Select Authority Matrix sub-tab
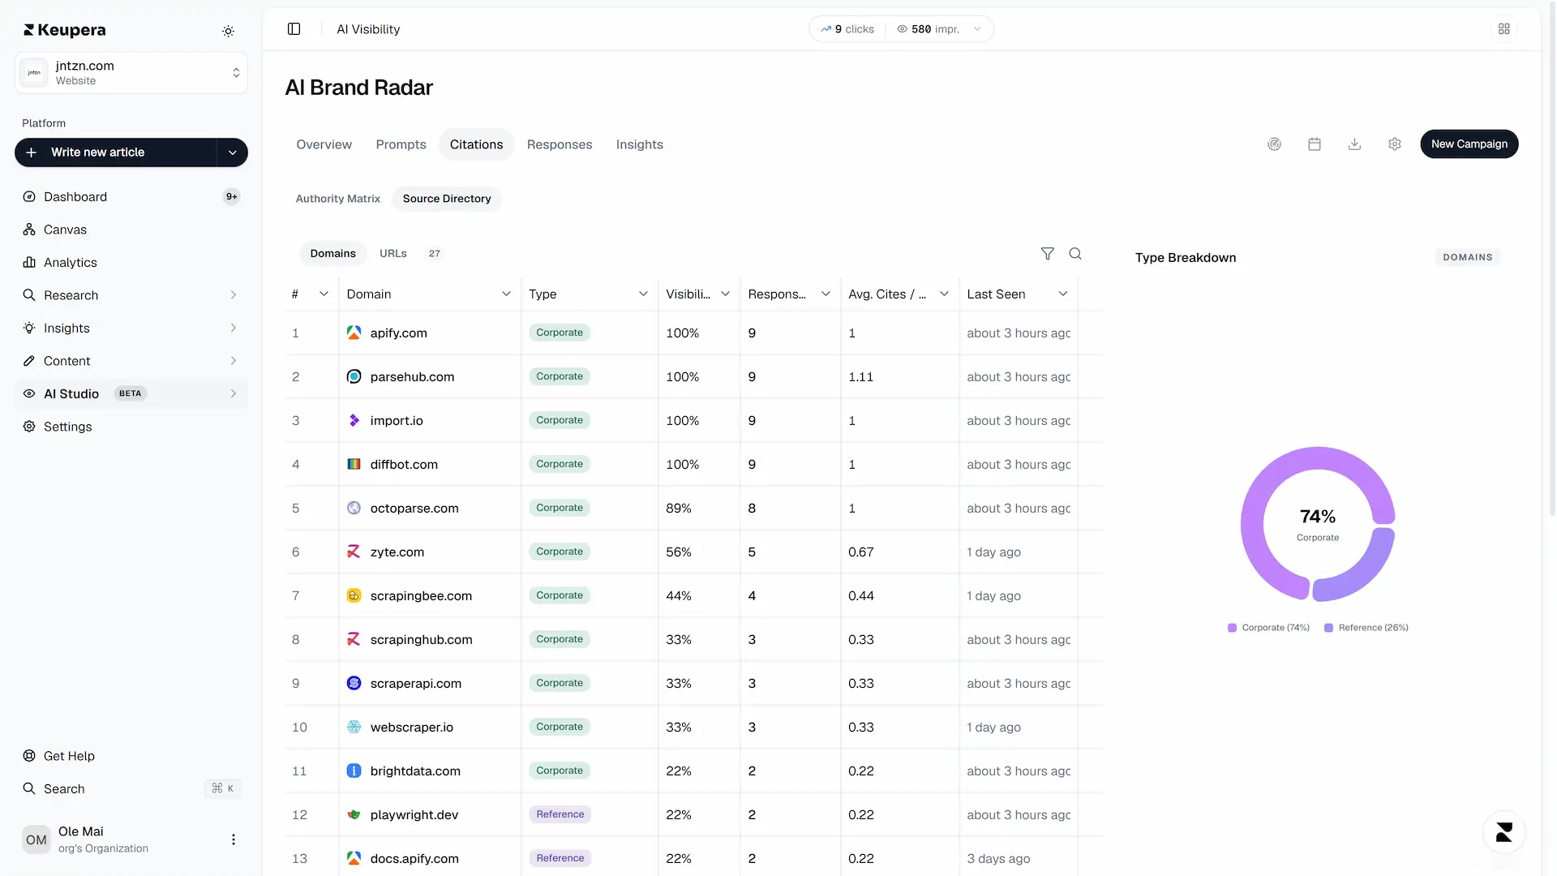Image resolution: width=1557 pixels, height=876 pixels. coord(337,199)
